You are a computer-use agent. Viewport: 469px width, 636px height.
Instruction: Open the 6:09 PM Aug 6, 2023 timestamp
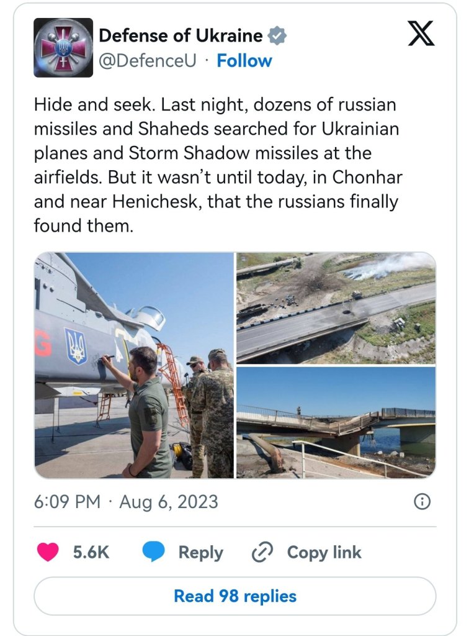click(x=126, y=502)
